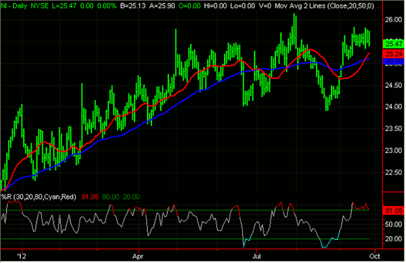Click the L=25.47 last price text
The image size is (406, 263).
(x=64, y=6)
